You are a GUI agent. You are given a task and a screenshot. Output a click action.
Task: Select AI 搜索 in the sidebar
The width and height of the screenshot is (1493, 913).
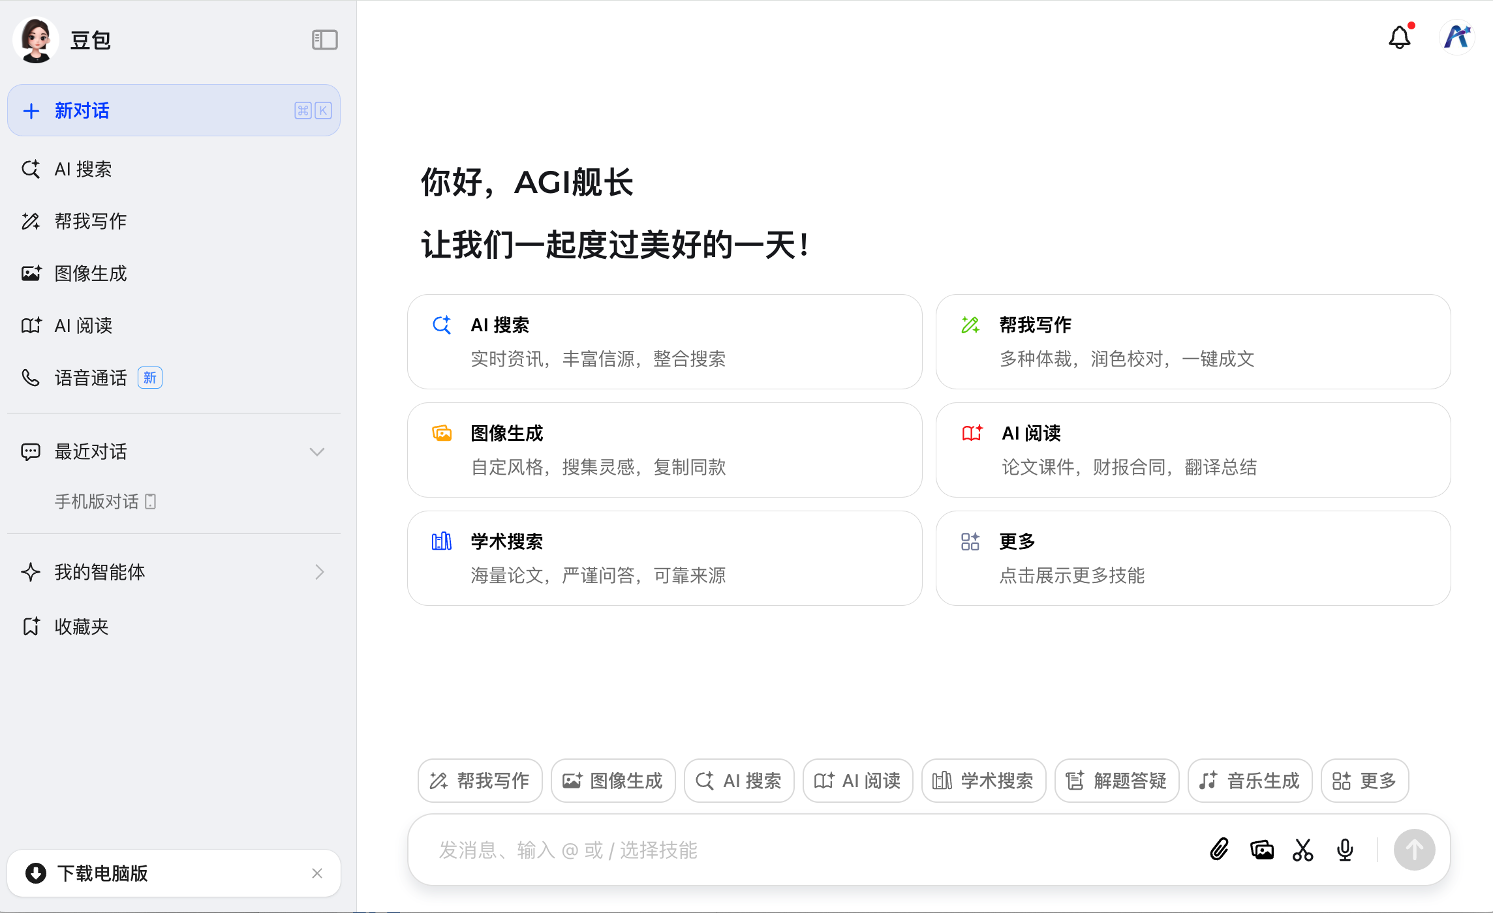pyautogui.click(x=84, y=169)
